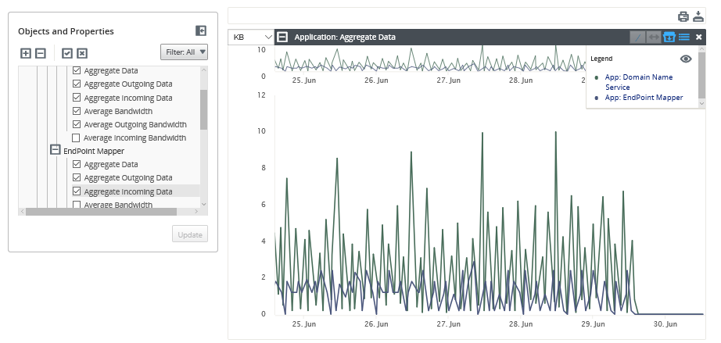The height and width of the screenshot is (343, 721).
Task: Click the tree horizontal scrollbar left arrow
Action: [22, 212]
